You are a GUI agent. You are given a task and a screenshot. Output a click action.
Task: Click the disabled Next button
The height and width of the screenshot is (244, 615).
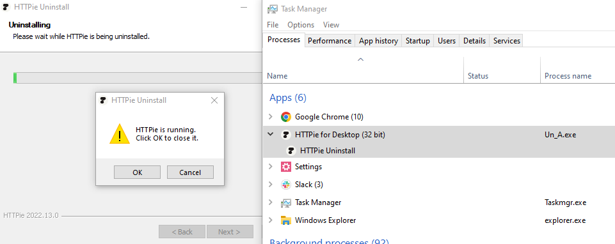(x=230, y=232)
